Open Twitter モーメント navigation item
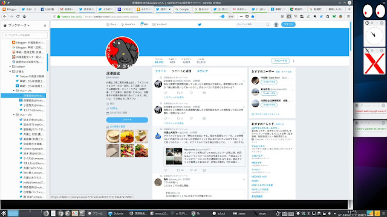This screenshot has height=217, width=387. (x=128, y=24)
